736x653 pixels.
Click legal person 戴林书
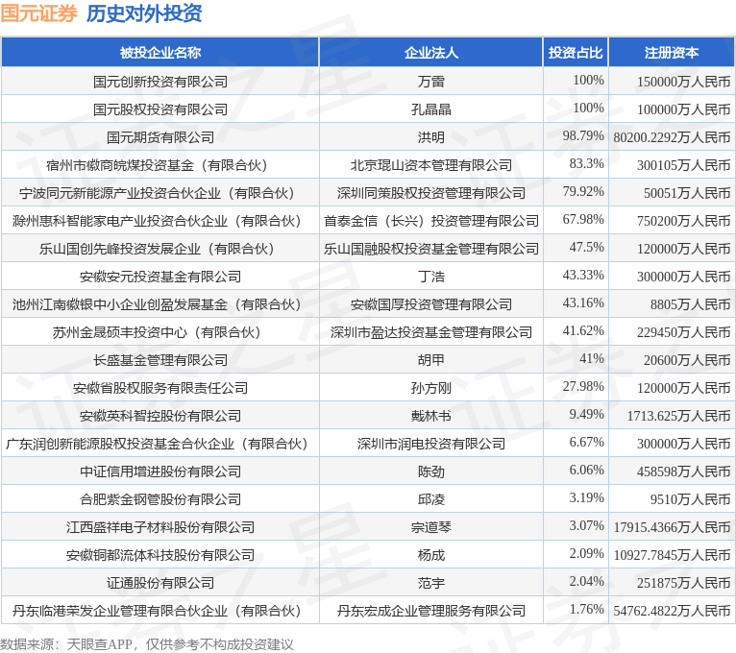tap(430, 416)
